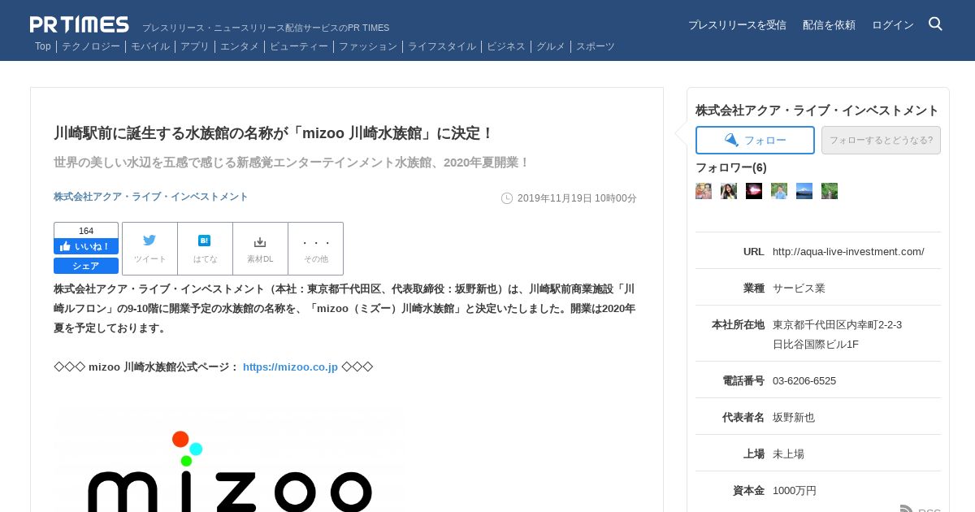Open the ビジネス category

506,46
